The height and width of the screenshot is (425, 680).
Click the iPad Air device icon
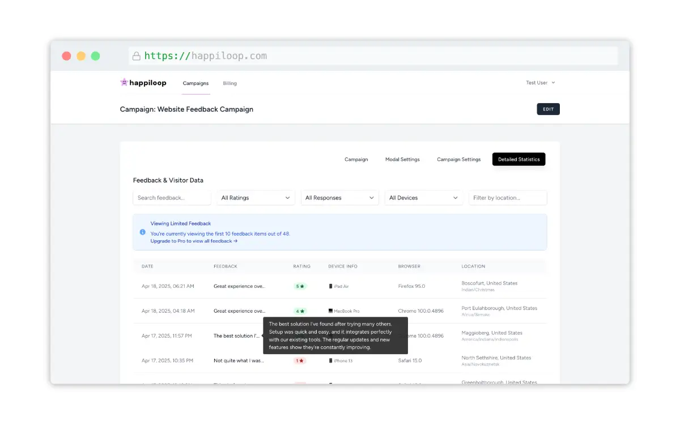pyautogui.click(x=331, y=287)
